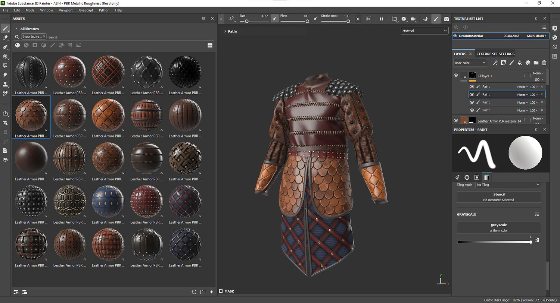
Task: Select the Paint brush tool in left toolbar
Action: [5, 28]
